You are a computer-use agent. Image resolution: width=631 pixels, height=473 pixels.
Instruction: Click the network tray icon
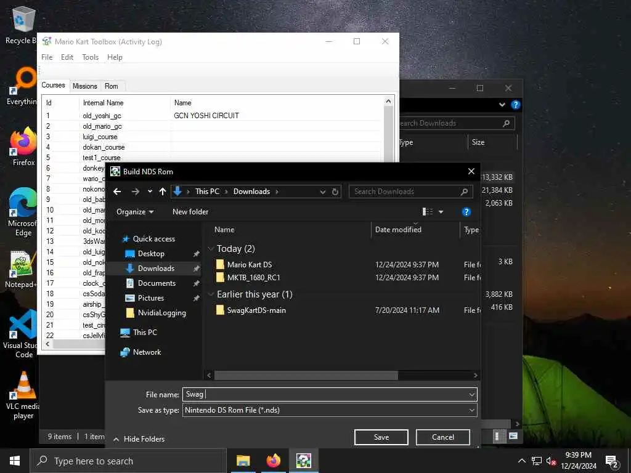[537, 461]
